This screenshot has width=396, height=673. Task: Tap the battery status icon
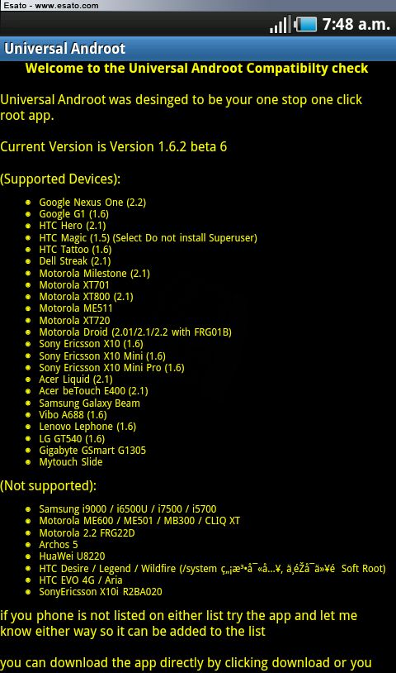[x=306, y=24]
